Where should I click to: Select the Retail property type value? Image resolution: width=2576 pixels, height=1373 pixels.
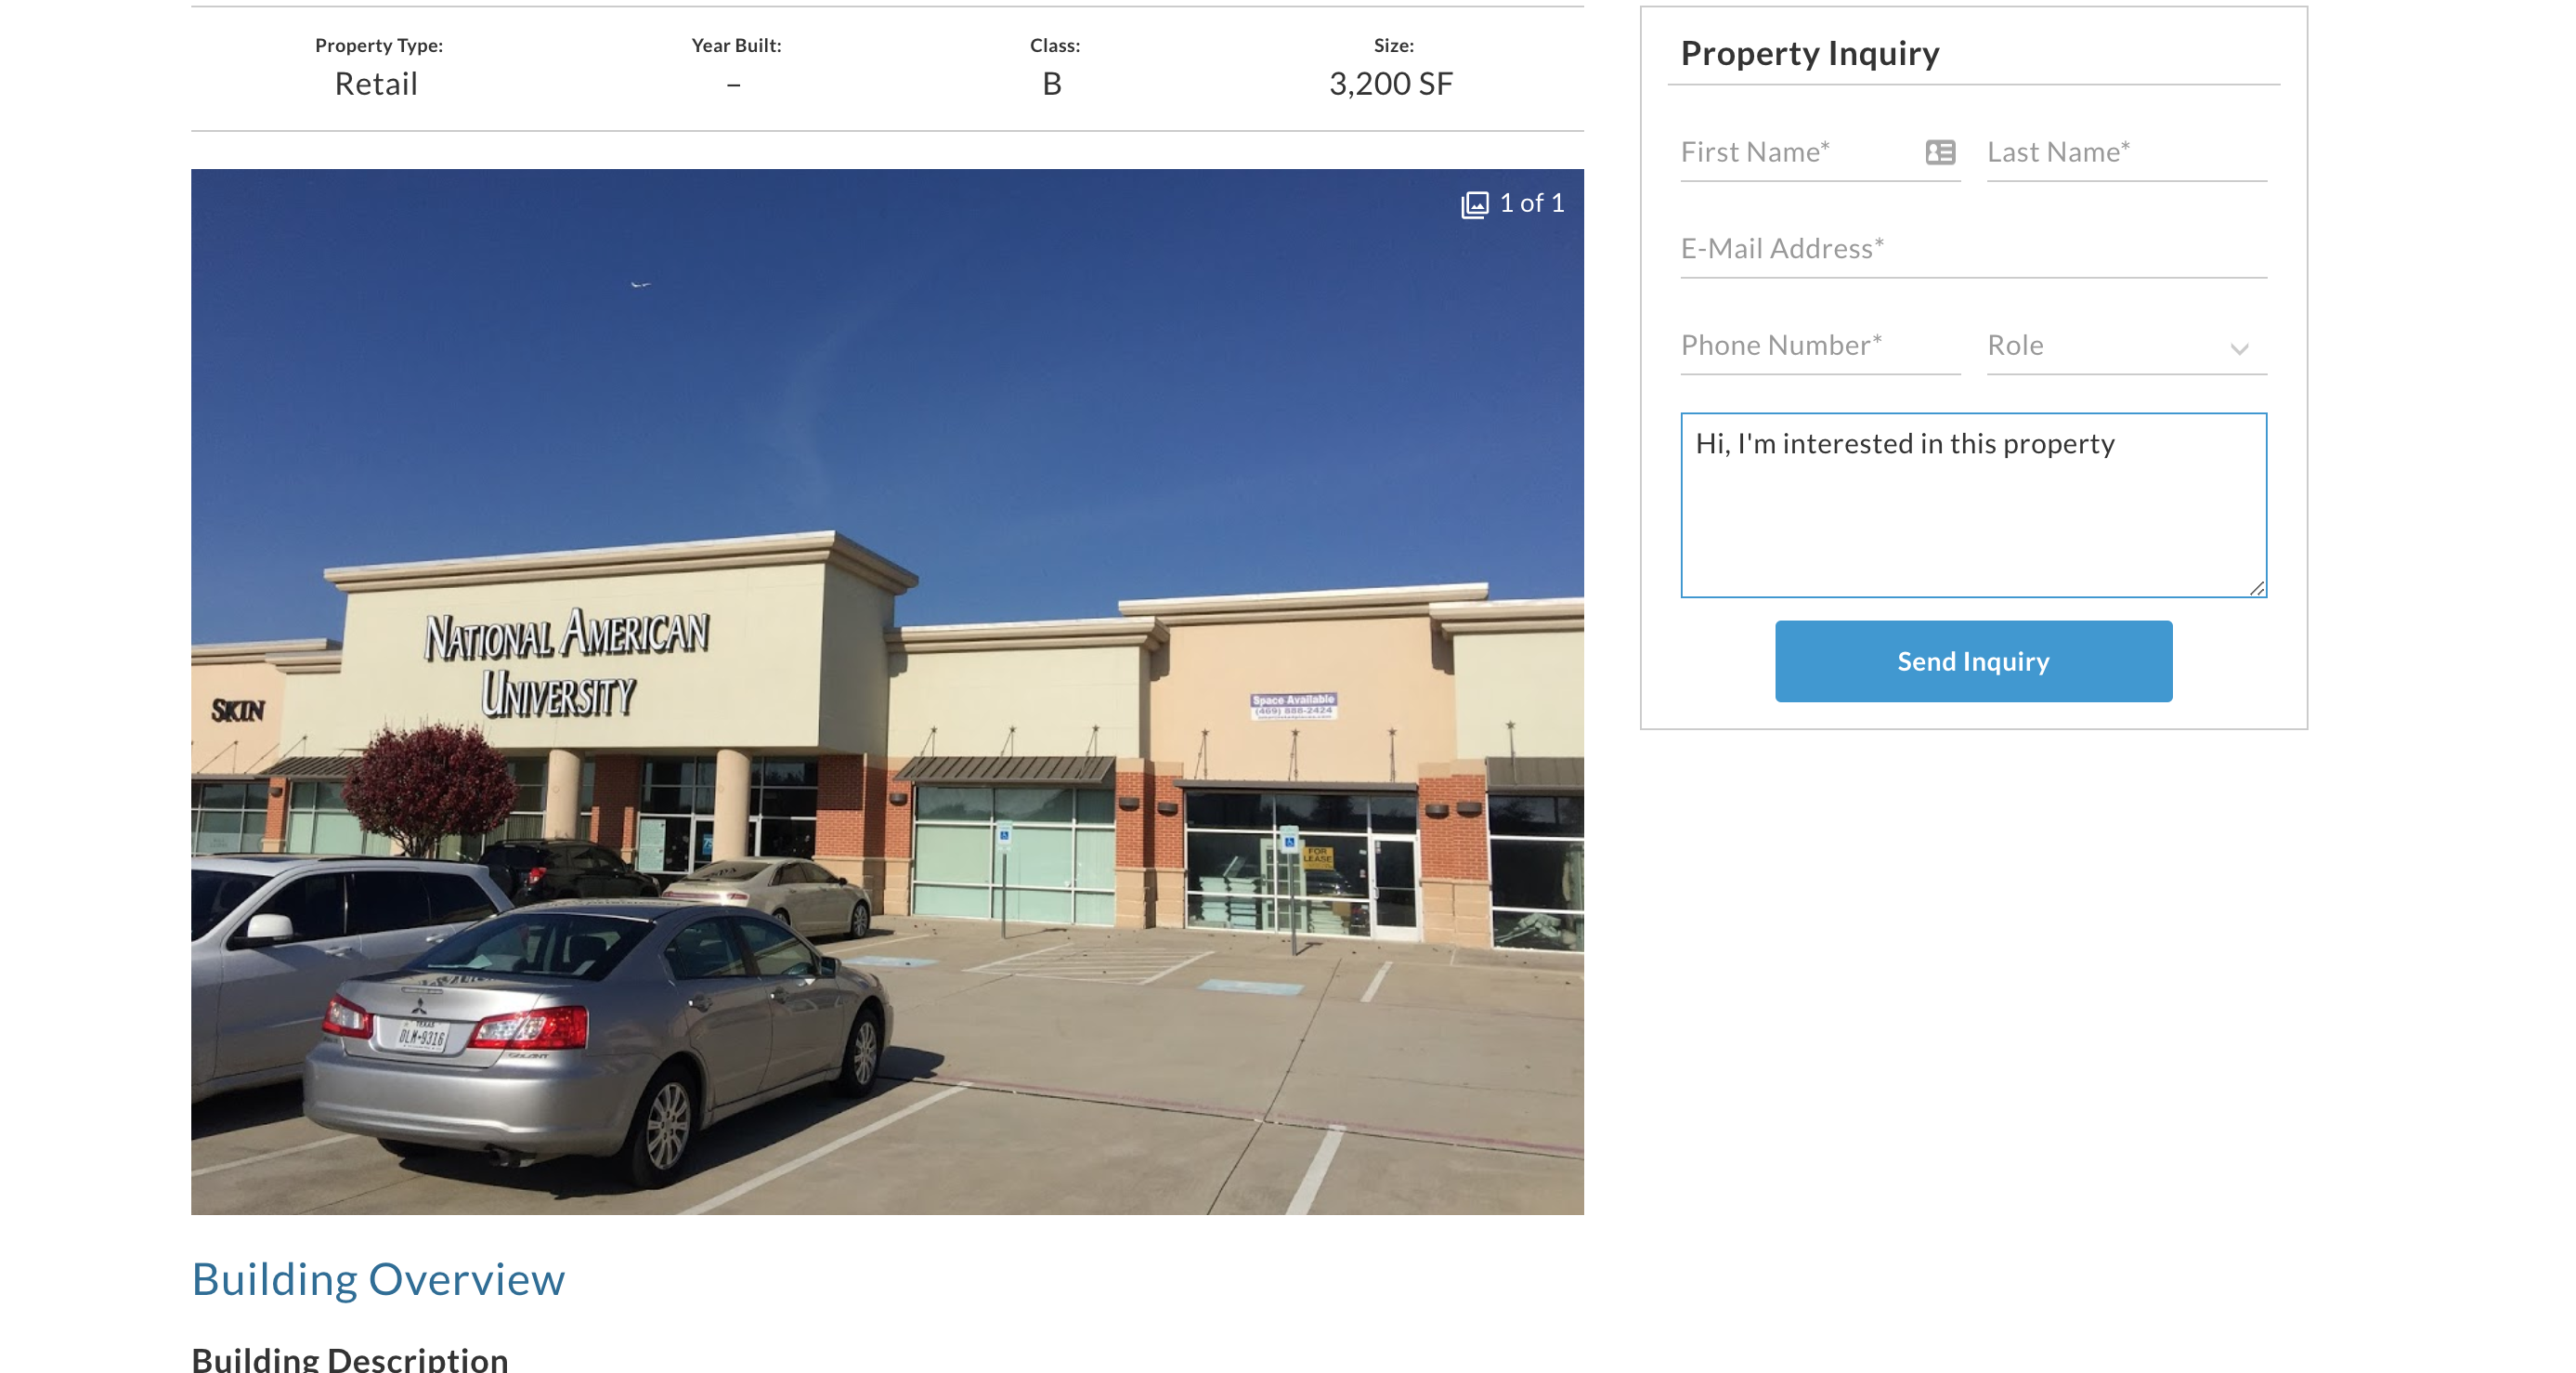(x=376, y=84)
